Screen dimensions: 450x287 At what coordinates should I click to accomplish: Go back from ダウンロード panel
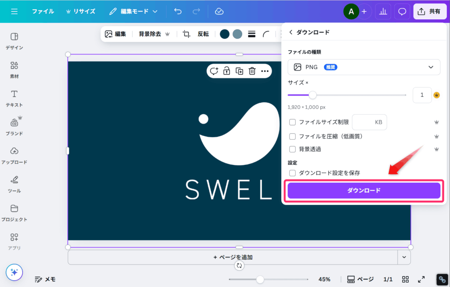point(291,32)
